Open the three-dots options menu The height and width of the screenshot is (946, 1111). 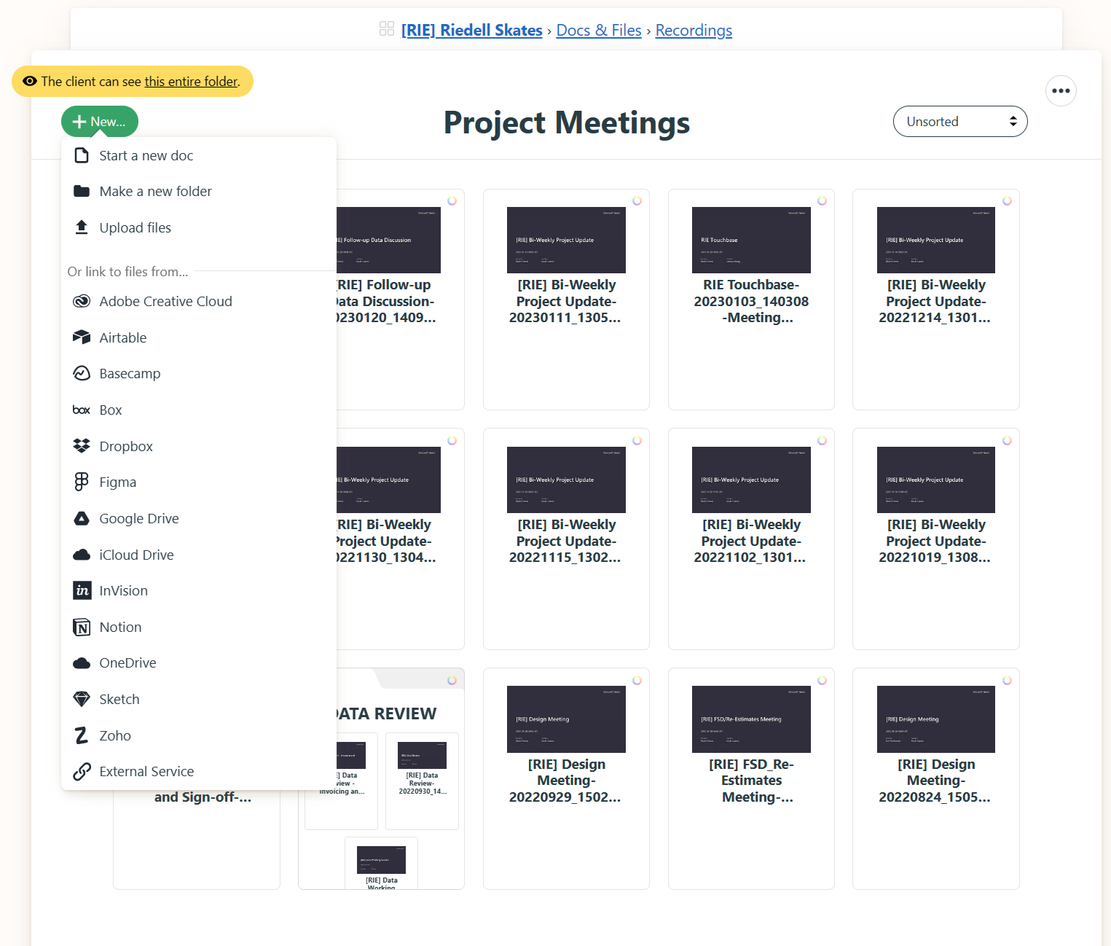[x=1061, y=91]
